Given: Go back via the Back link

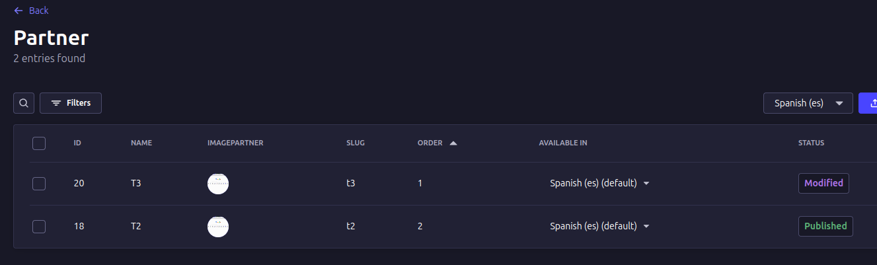Looking at the screenshot, I should (x=38, y=11).
